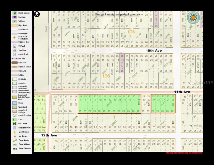214x165 pixels.
Task: Click the Orange County Property Appraiser seal logo
Action: coord(193,17)
